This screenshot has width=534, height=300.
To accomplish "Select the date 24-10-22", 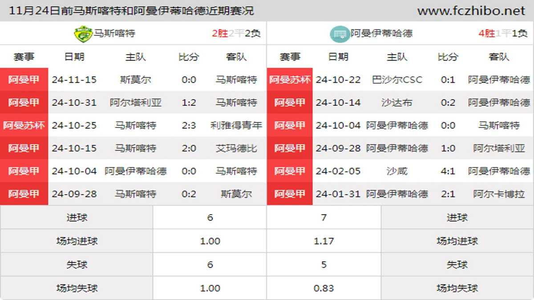I will (x=338, y=80).
